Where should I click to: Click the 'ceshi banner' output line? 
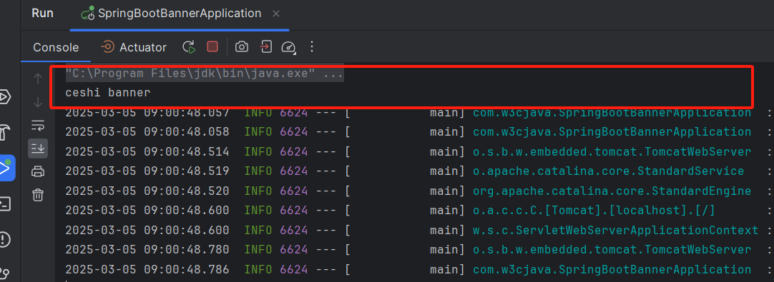point(107,92)
